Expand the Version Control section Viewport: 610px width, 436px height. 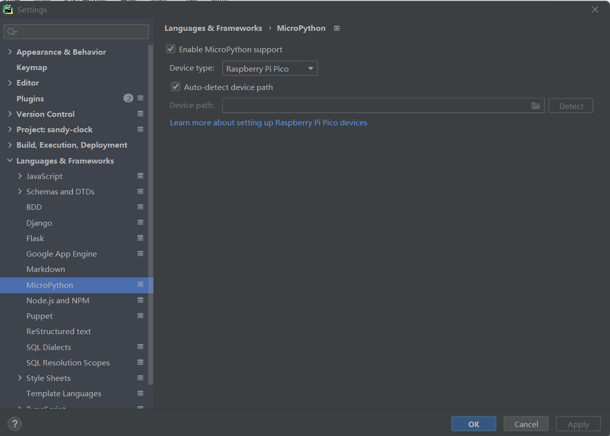(10, 114)
